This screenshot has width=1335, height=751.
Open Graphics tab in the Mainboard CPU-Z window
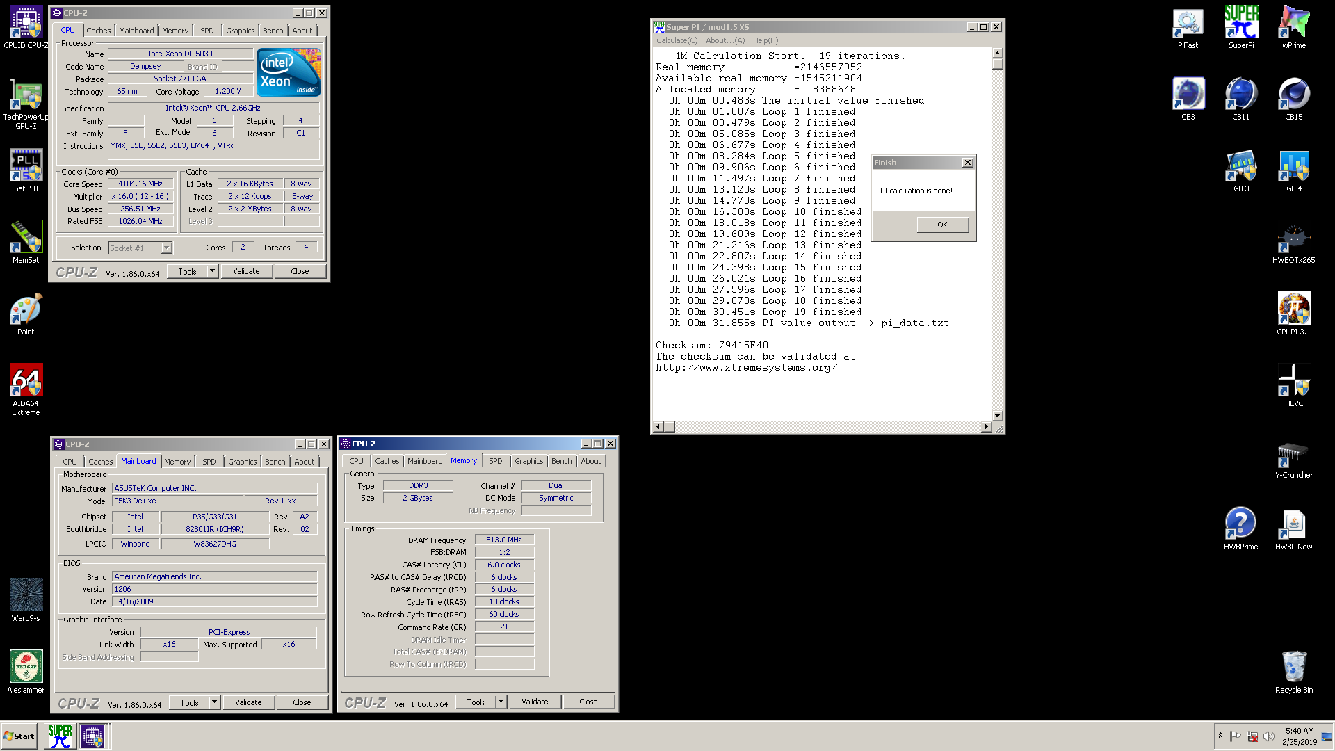pyautogui.click(x=243, y=462)
